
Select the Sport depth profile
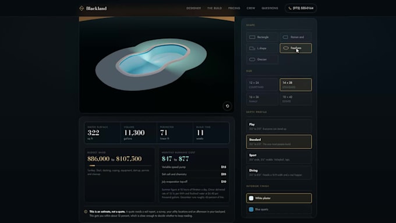(x=279, y=157)
